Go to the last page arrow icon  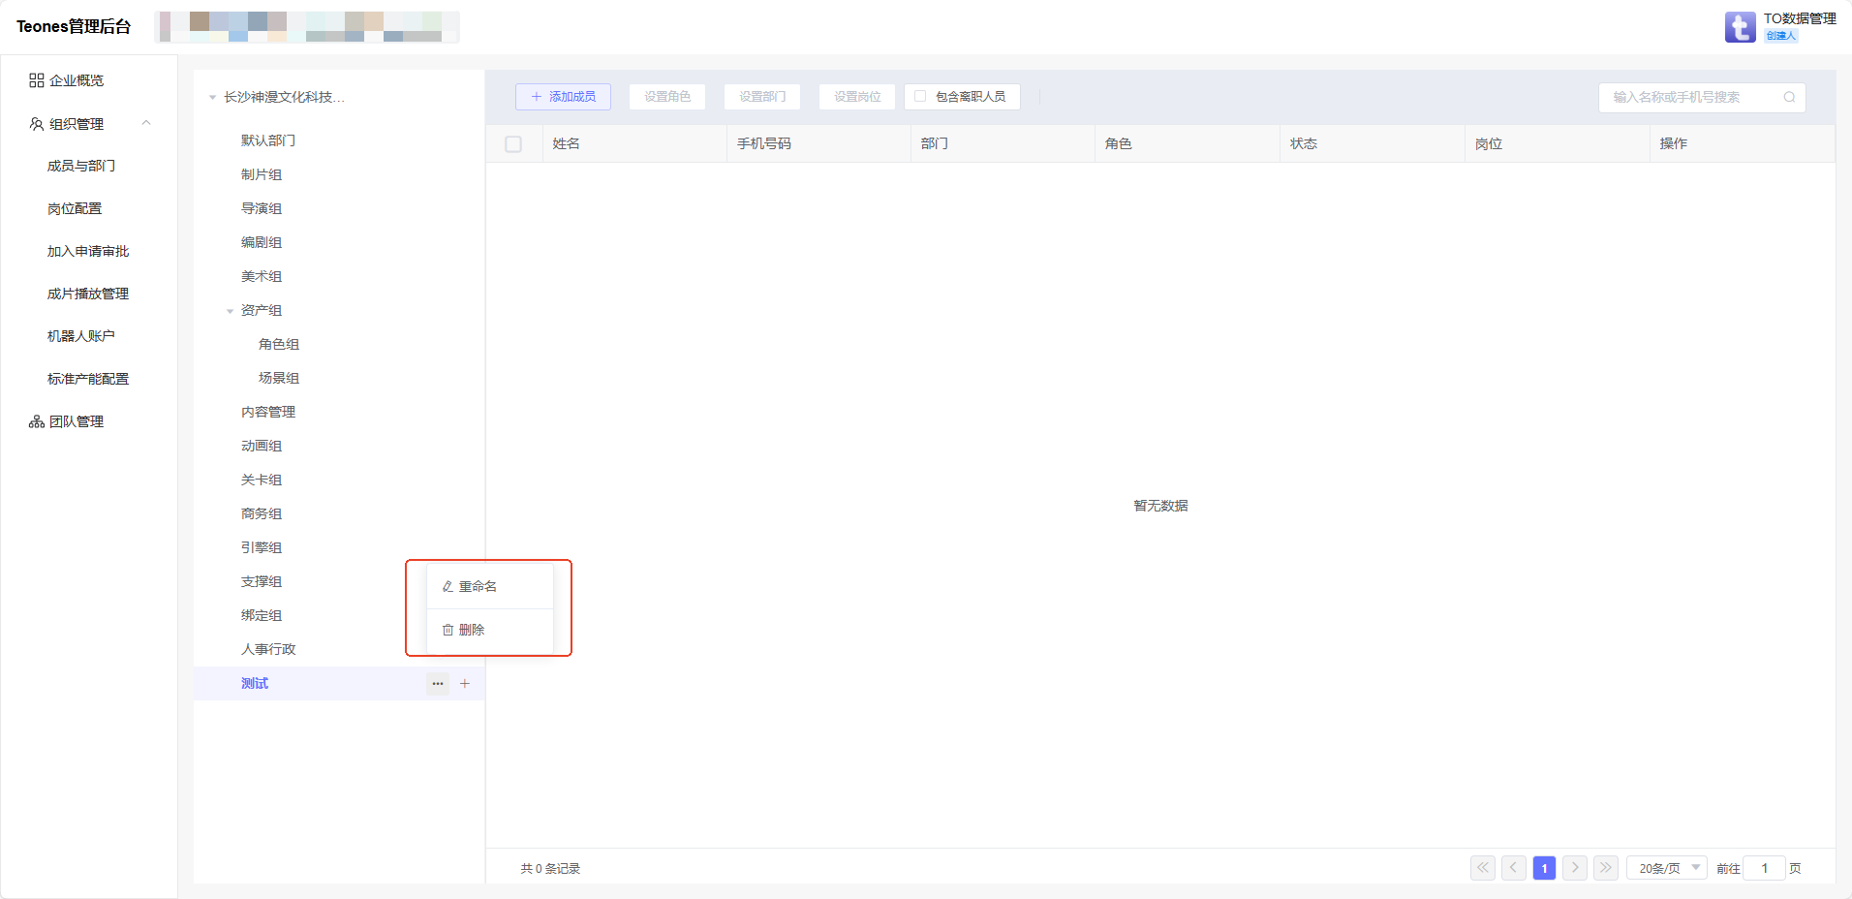[1605, 868]
